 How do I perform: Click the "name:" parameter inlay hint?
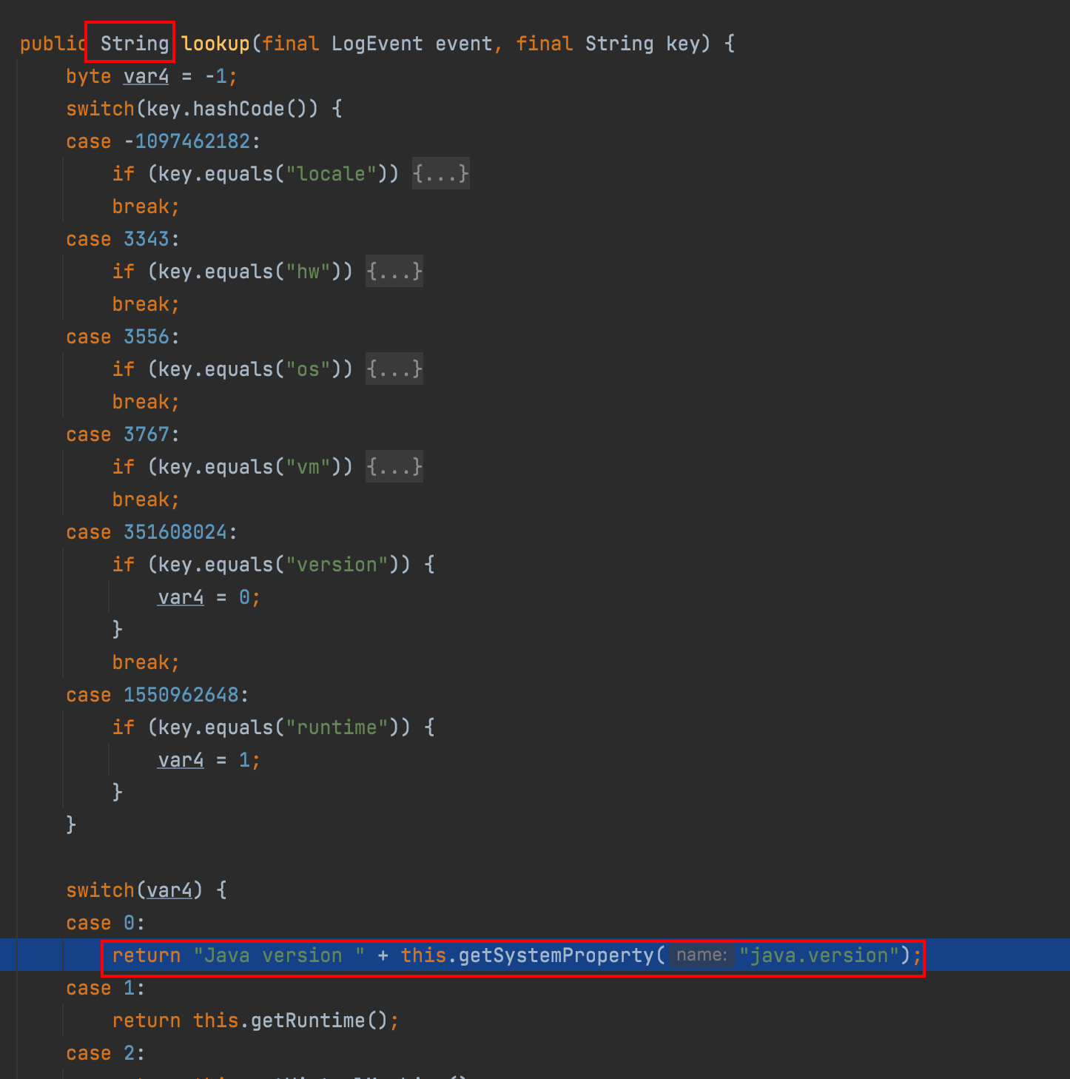701,955
